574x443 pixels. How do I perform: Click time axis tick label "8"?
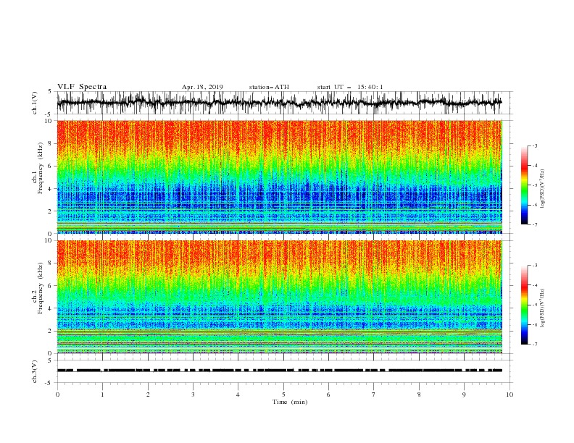(x=419, y=395)
